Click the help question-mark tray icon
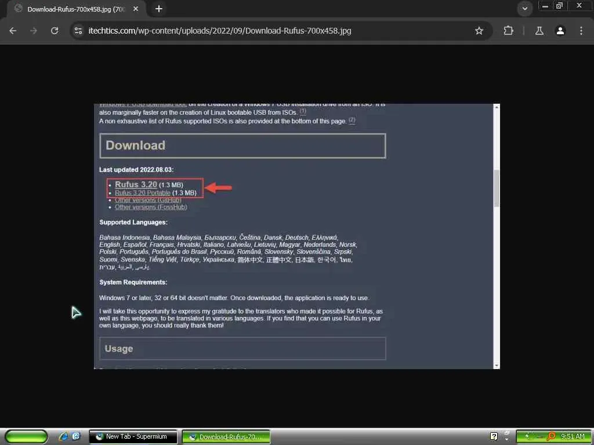The image size is (594, 445). pyautogui.click(x=494, y=436)
